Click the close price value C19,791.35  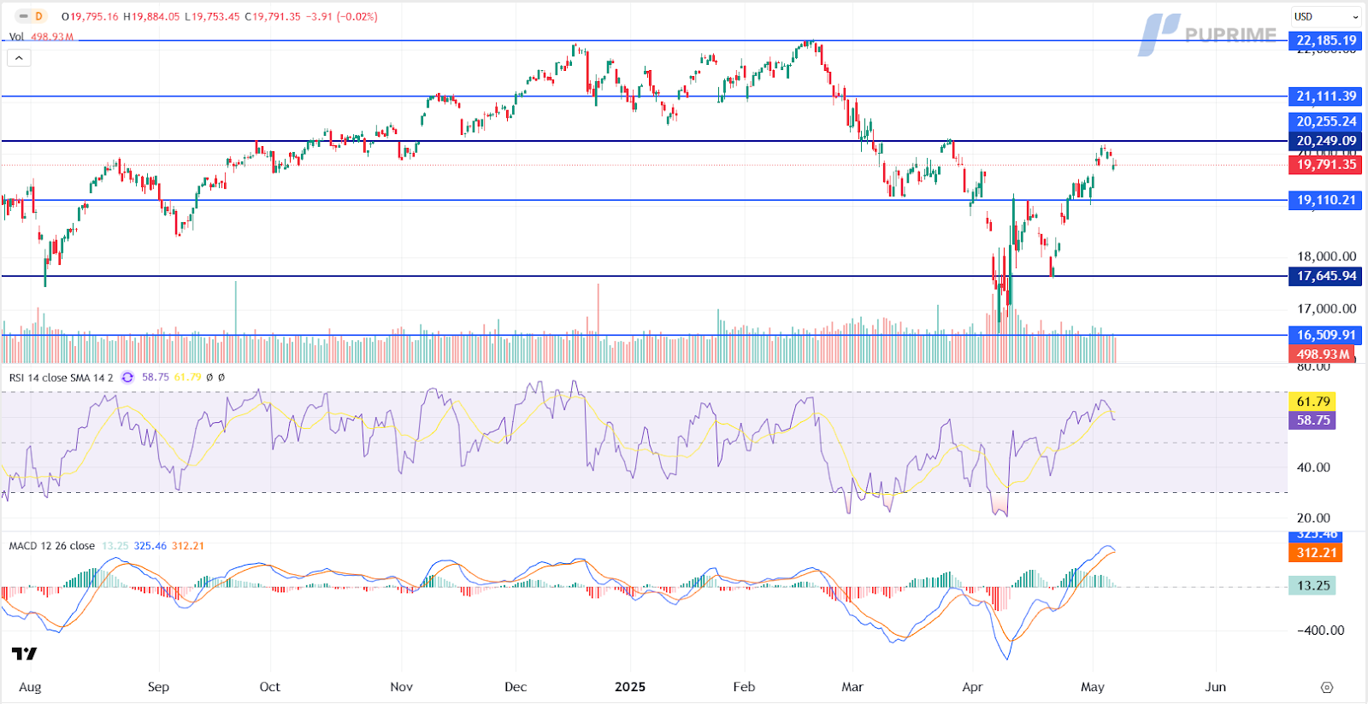tap(273, 16)
